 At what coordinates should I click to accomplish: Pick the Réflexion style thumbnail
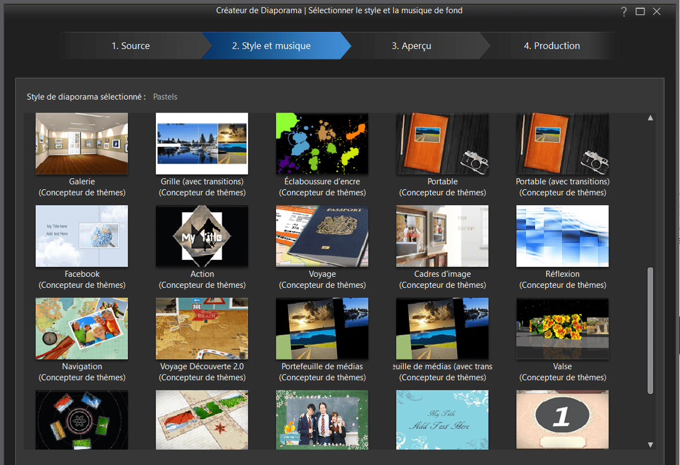point(562,236)
